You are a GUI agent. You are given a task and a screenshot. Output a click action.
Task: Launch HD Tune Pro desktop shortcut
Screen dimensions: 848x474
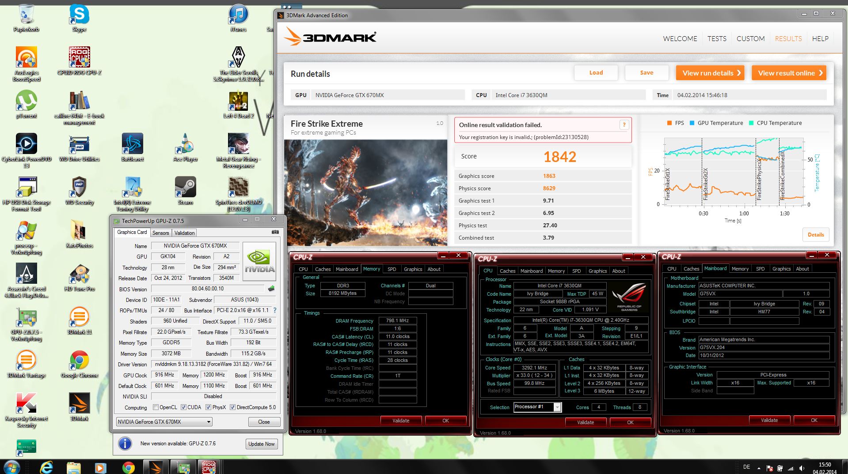coord(80,277)
